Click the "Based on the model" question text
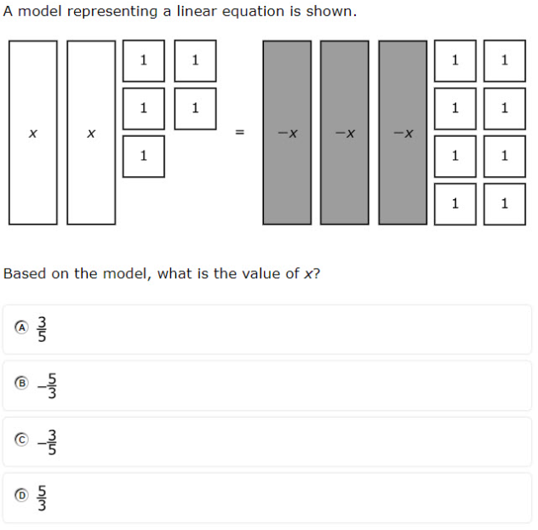Screen dimensions: 538x530 tap(162, 274)
